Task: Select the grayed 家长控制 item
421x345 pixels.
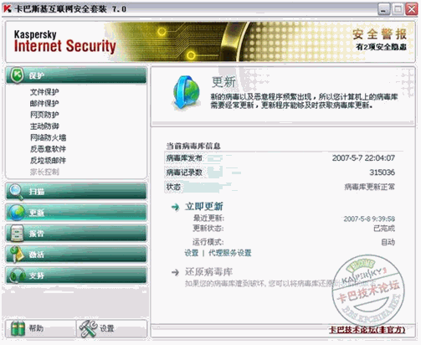Action: click(44, 172)
